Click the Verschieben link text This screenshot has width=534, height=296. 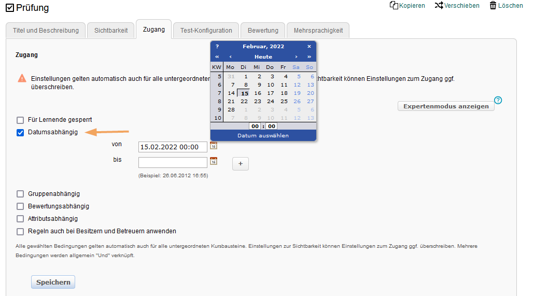(x=462, y=6)
